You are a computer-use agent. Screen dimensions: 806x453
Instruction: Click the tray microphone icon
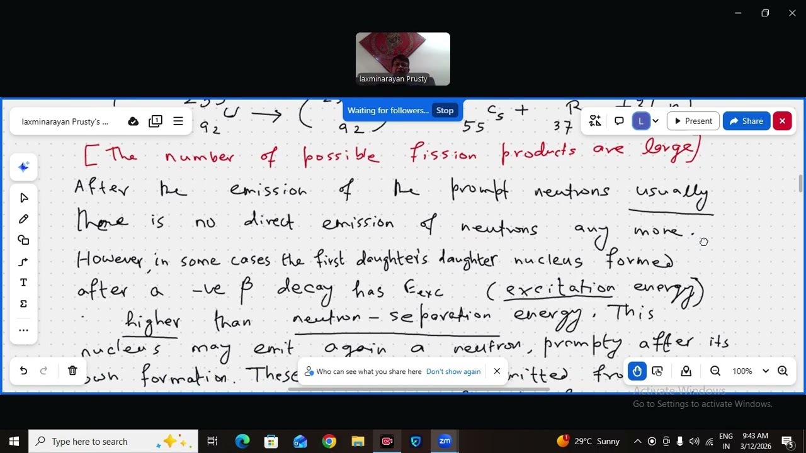click(x=681, y=442)
